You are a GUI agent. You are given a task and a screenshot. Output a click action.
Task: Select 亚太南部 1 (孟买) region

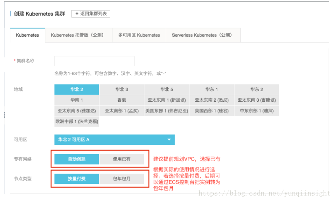click(x=122, y=111)
